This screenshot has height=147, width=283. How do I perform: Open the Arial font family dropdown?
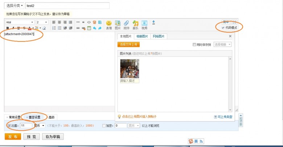click(19, 22)
